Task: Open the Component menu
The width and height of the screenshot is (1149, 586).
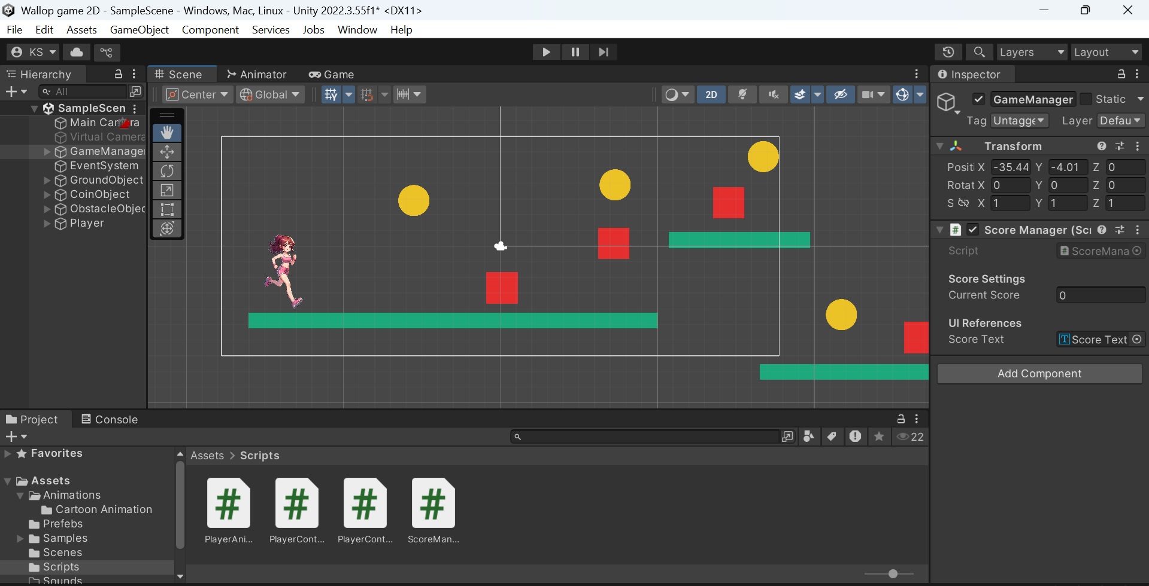Action: tap(210, 29)
